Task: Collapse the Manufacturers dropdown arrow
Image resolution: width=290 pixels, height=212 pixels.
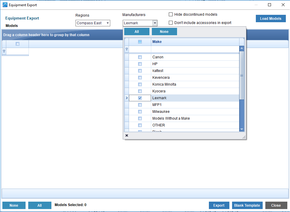Action: [x=155, y=23]
